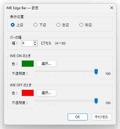Confirm settings with the OK button
Image resolution: width=120 pixels, height=129 pixels.
click(x=78, y=117)
